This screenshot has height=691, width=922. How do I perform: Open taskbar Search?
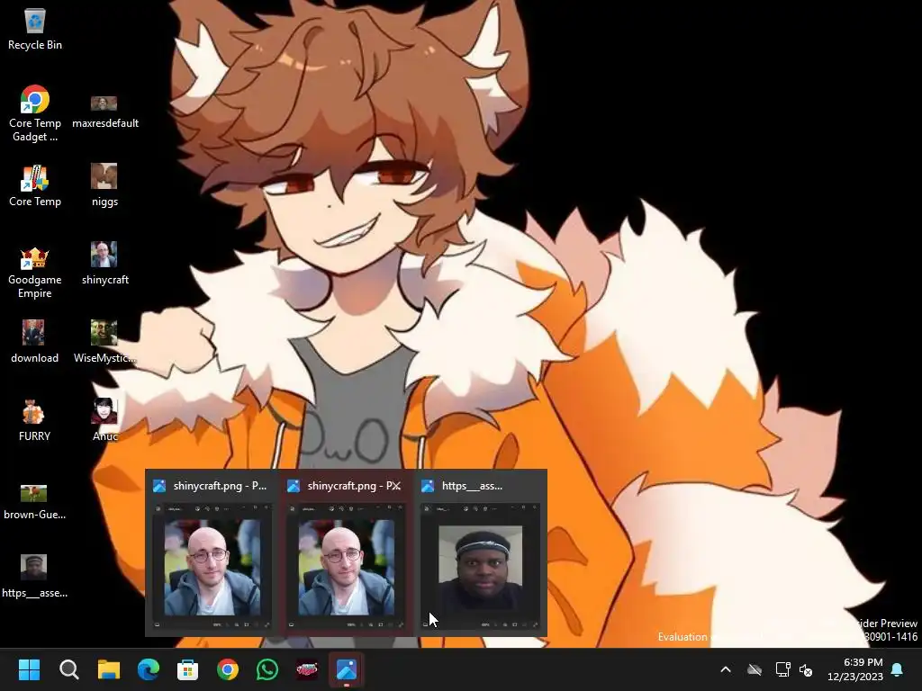click(x=68, y=669)
